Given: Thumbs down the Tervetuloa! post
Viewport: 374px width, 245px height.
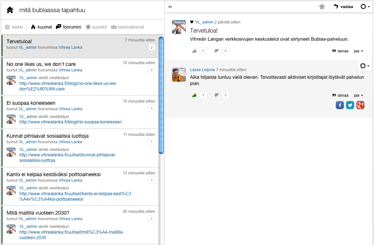Looking at the screenshot, I should [217, 51].
